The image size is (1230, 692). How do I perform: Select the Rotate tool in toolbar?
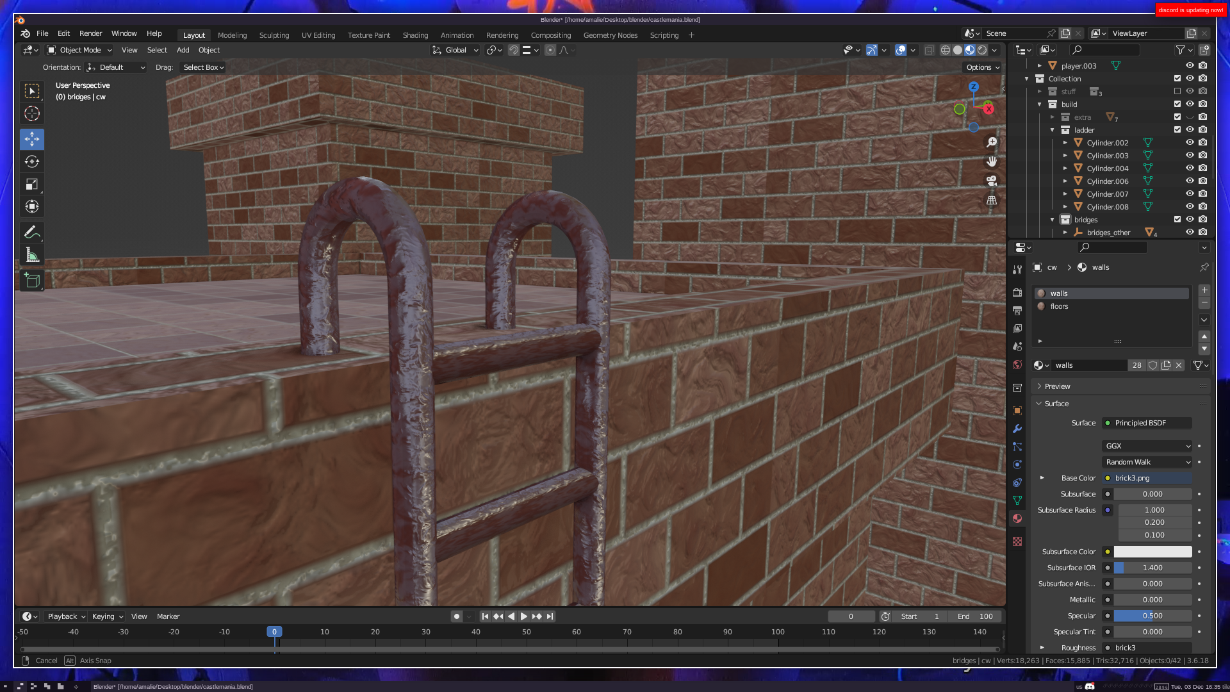[x=32, y=161]
